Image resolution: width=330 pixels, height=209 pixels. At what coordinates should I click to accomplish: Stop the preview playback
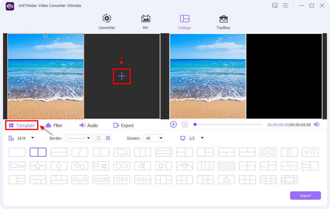click(185, 124)
